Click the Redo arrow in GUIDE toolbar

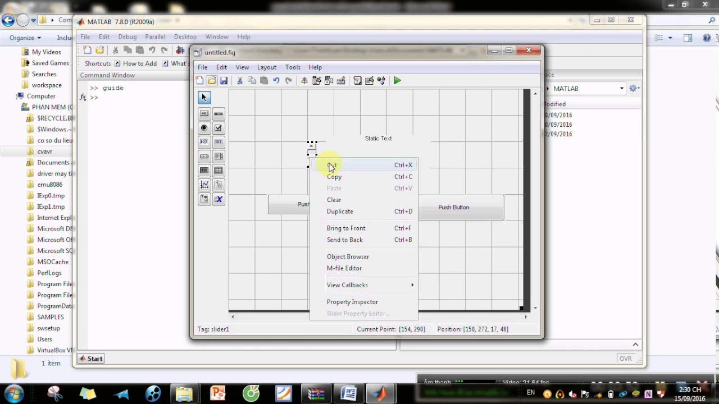point(289,81)
